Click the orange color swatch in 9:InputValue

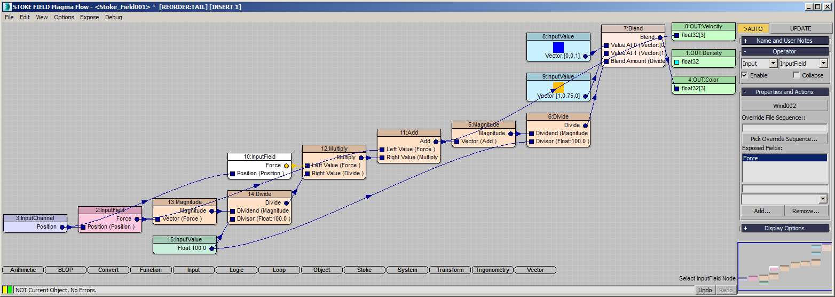pyautogui.click(x=558, y=87)
